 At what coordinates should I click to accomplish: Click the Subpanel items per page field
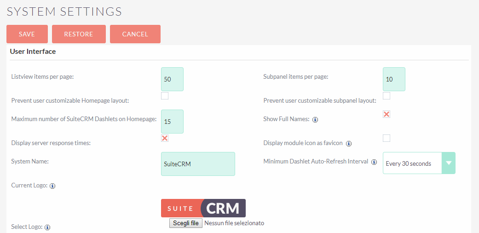pyautogui.click(x=394, y=79)
